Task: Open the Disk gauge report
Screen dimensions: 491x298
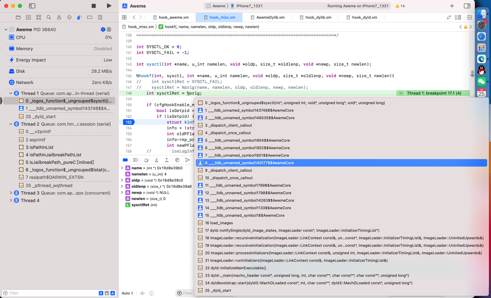Action: click(x=59, y=71)
